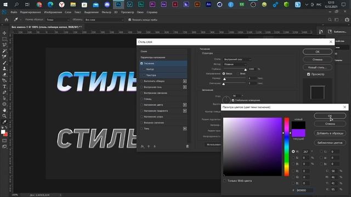
Task: Click the Новый стиль button
Action: [318, 67]
